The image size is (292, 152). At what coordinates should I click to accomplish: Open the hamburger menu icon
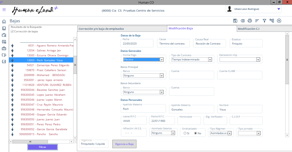pyautogui.click(x=4, y=10)
